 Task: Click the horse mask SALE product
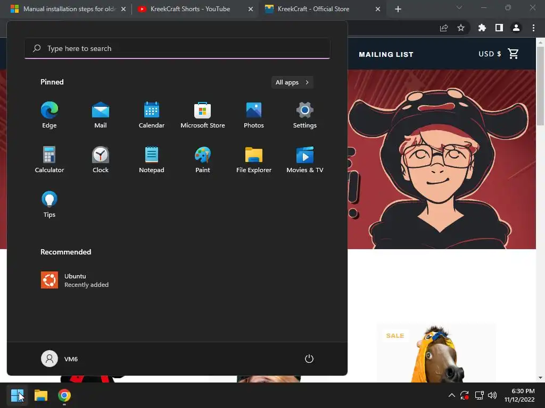pos(436,353)
